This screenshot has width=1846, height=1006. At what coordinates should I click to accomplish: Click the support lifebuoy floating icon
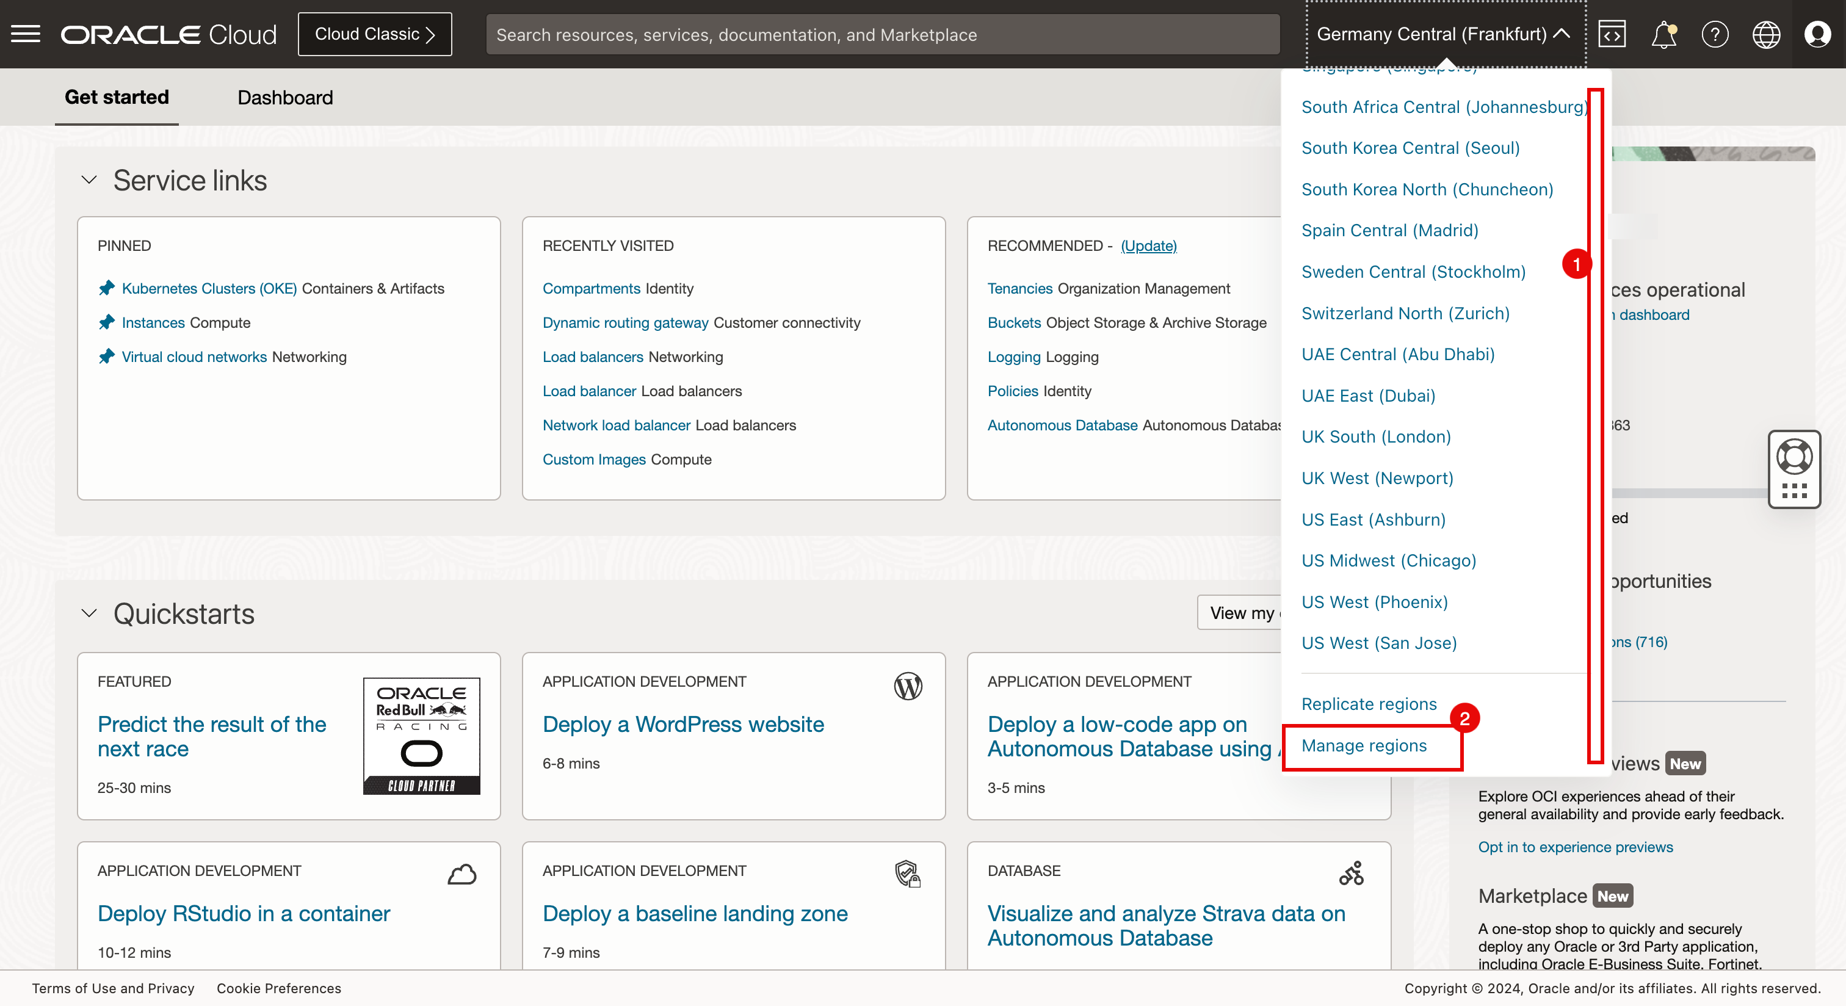tap(1794, 457)
